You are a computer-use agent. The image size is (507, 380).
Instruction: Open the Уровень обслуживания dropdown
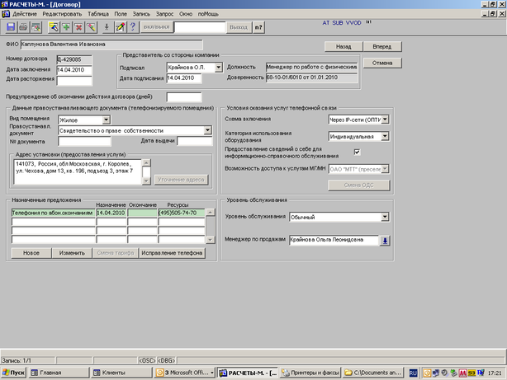point(384,218)
